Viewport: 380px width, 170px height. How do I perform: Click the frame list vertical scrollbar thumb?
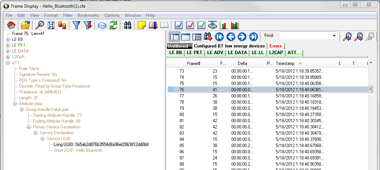click(371, 89)
